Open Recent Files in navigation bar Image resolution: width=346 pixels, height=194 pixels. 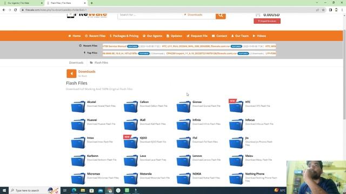95,36
